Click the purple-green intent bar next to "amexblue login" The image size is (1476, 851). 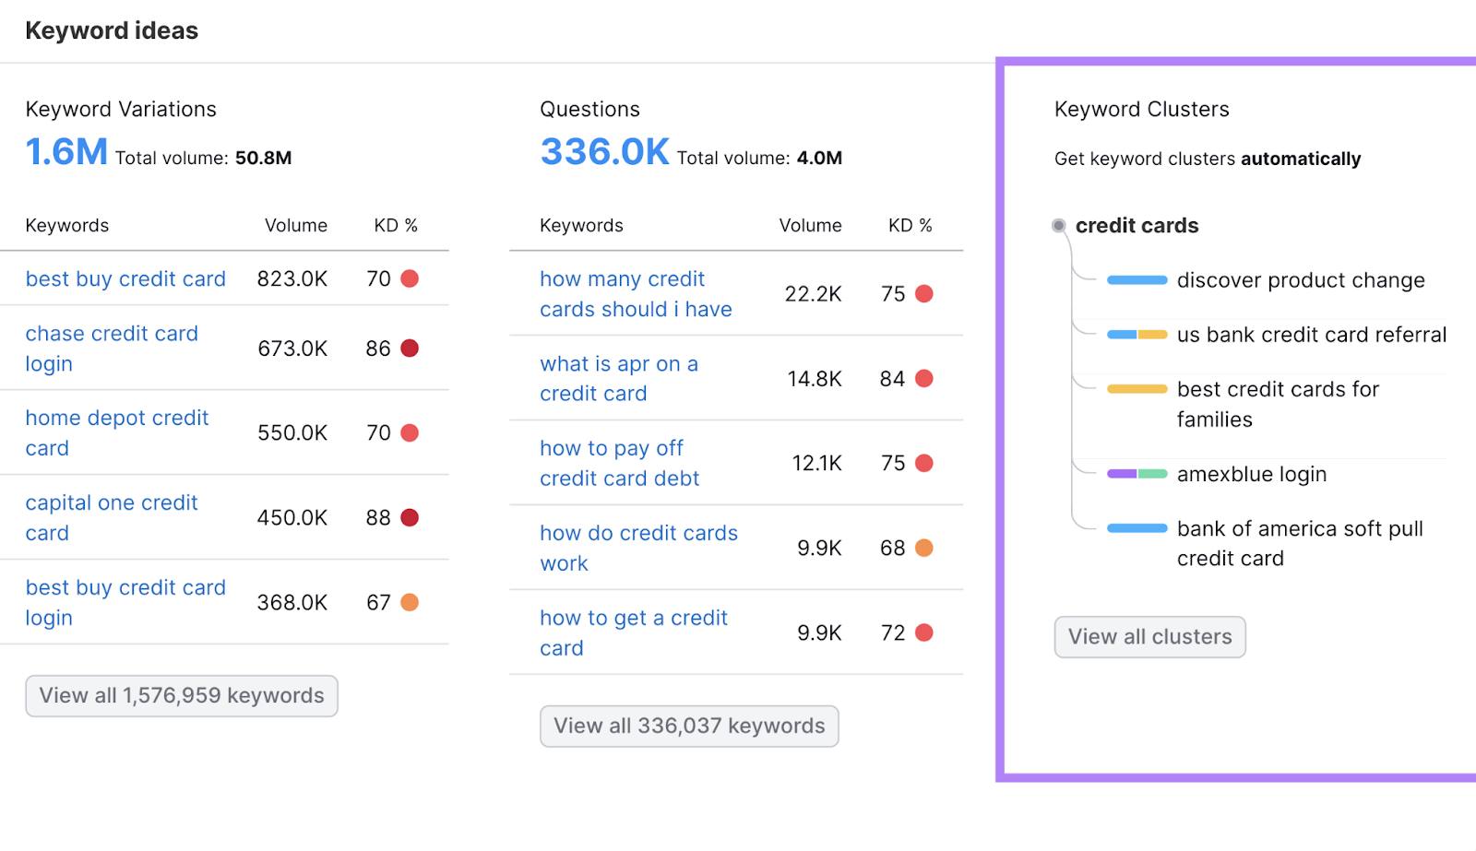click(1136, 474)
